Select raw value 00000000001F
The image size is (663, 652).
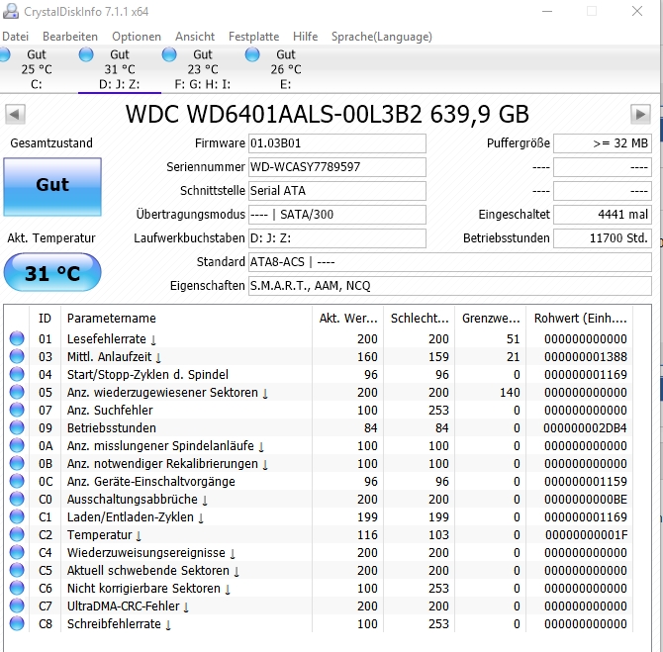click(x=586, y=535)
